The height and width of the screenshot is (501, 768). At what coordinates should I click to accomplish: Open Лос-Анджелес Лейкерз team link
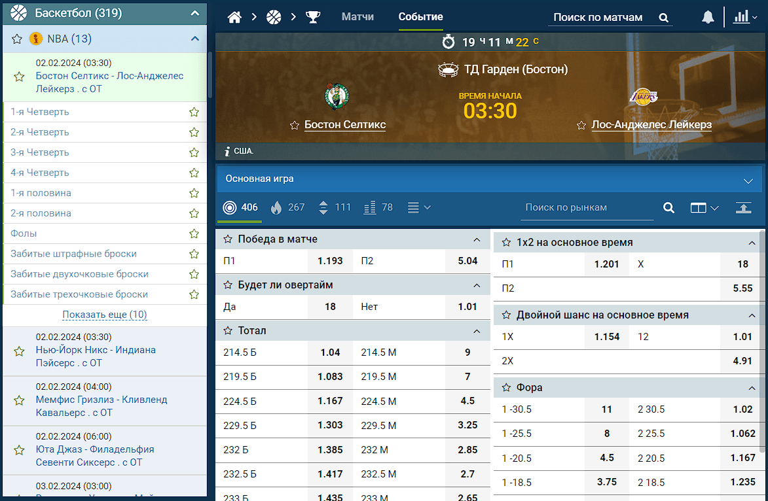651,125
